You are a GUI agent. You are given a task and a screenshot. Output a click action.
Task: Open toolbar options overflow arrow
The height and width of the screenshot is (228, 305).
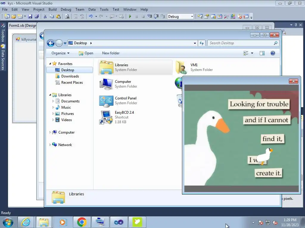click(251, 17)
